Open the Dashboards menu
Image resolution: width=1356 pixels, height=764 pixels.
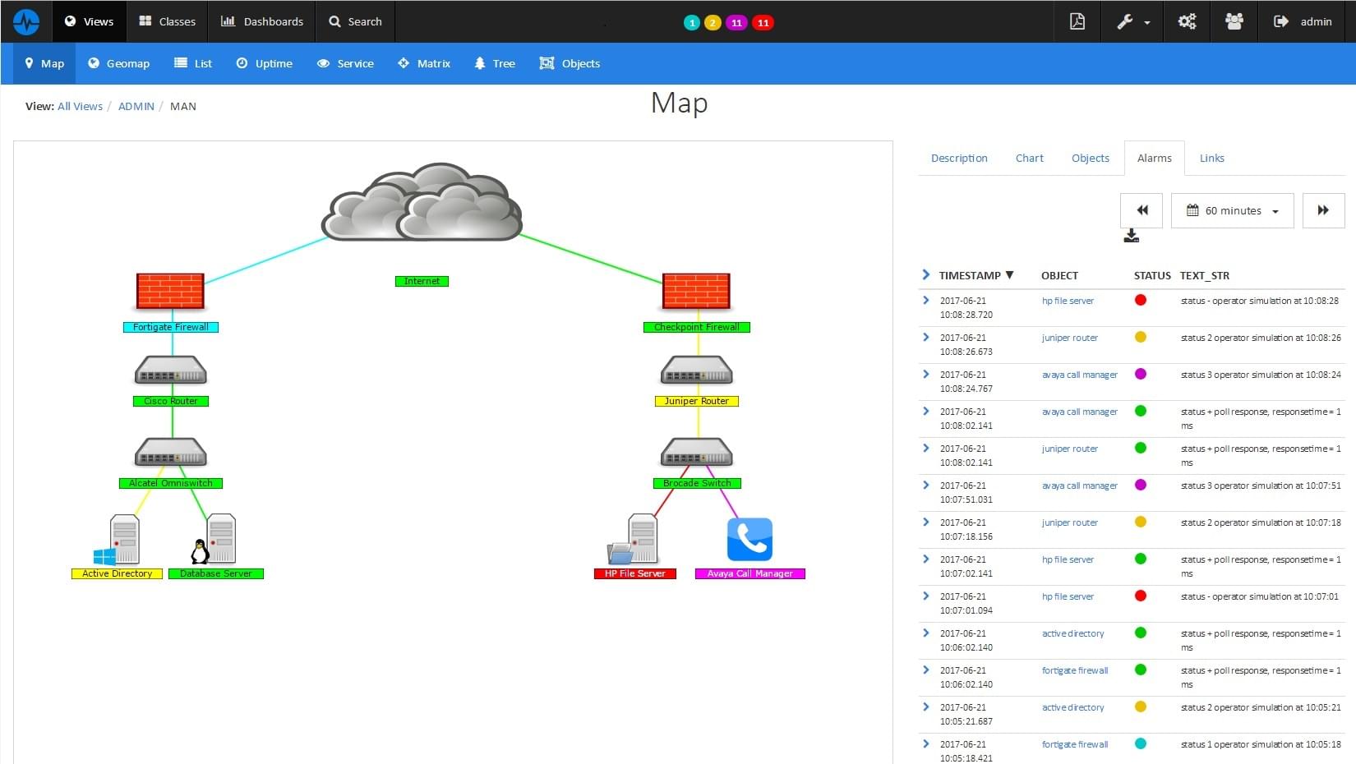[261, 21]
